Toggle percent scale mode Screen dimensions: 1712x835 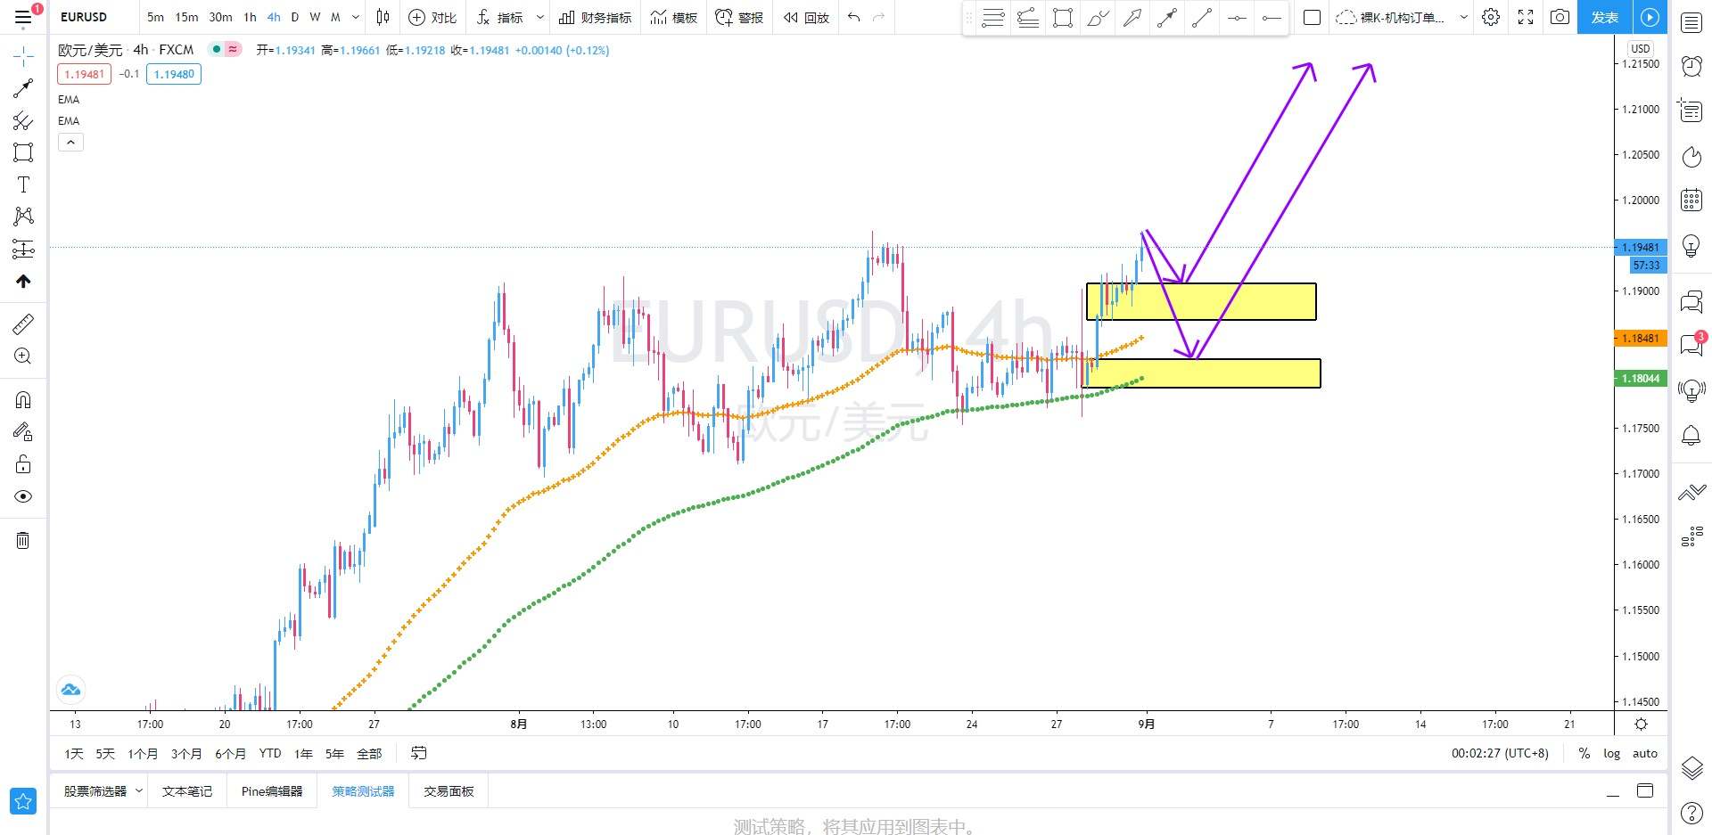pyautogui.click(x=1584, y=754)
